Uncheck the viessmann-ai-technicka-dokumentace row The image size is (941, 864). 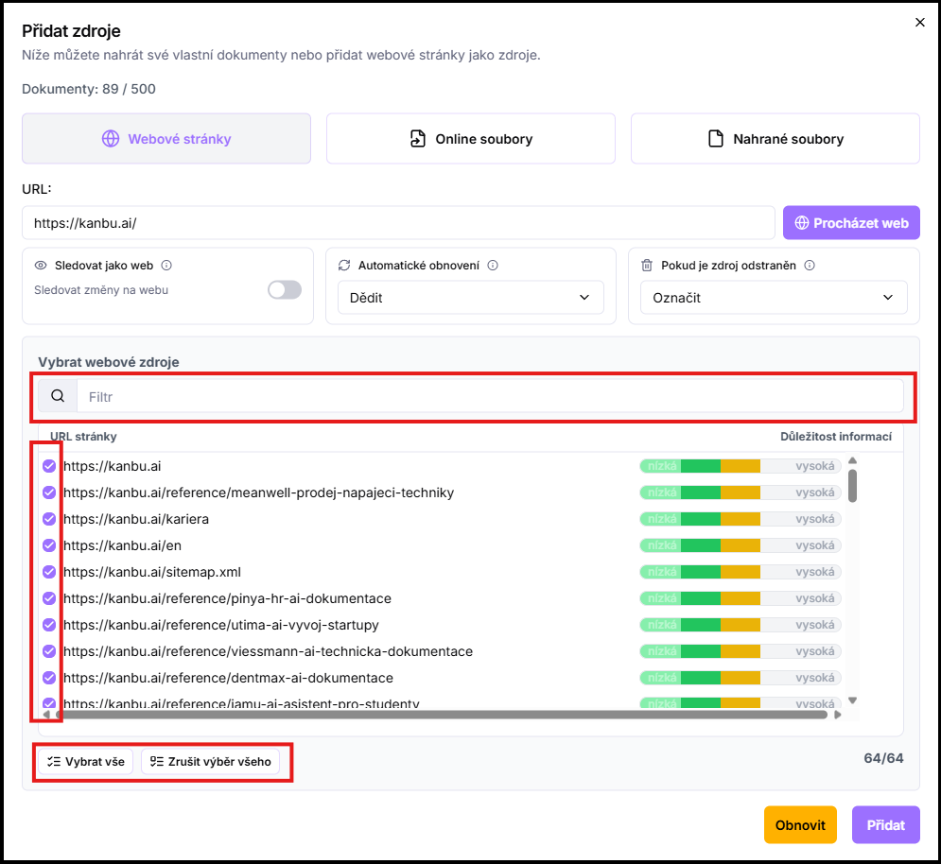[x=49, y=651]
